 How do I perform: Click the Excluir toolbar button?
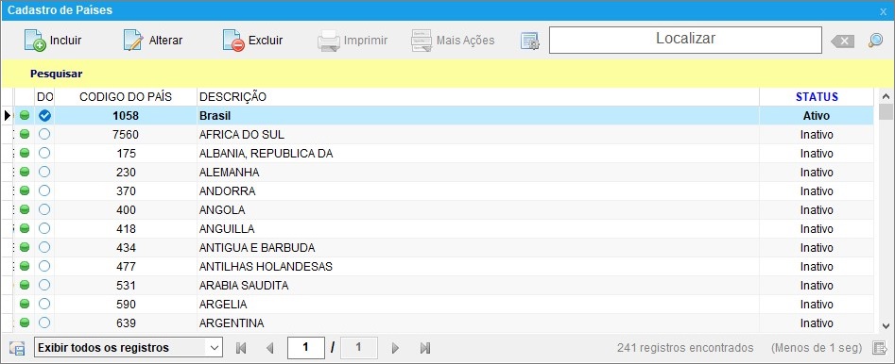(x=252, y=41)
